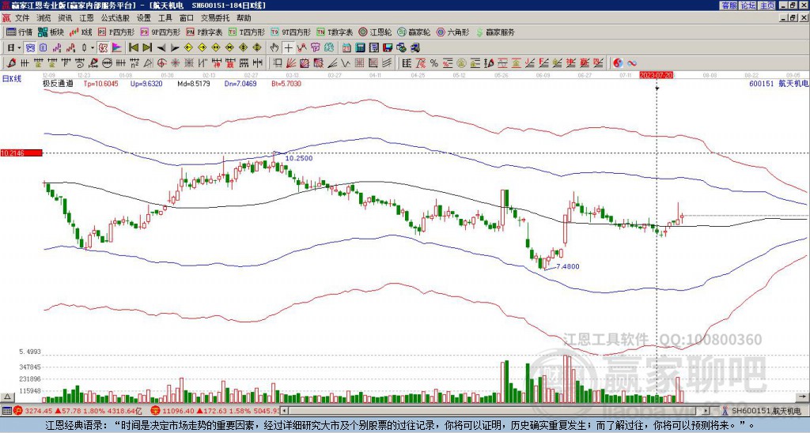Click the SH600151,航天机电 status entry
Image resolution: width=810 pixels, height=433 pixels.
tap(763, 411)
